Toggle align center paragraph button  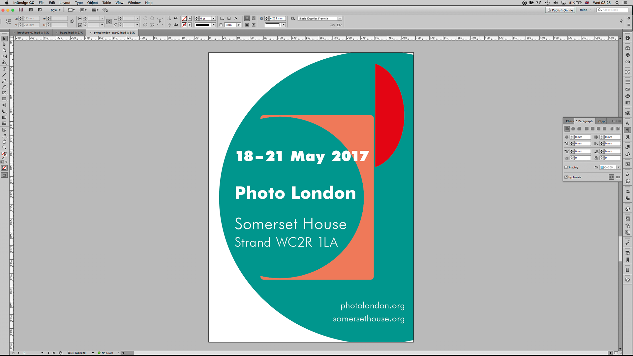pyautogui.click(x=573, y=129)
